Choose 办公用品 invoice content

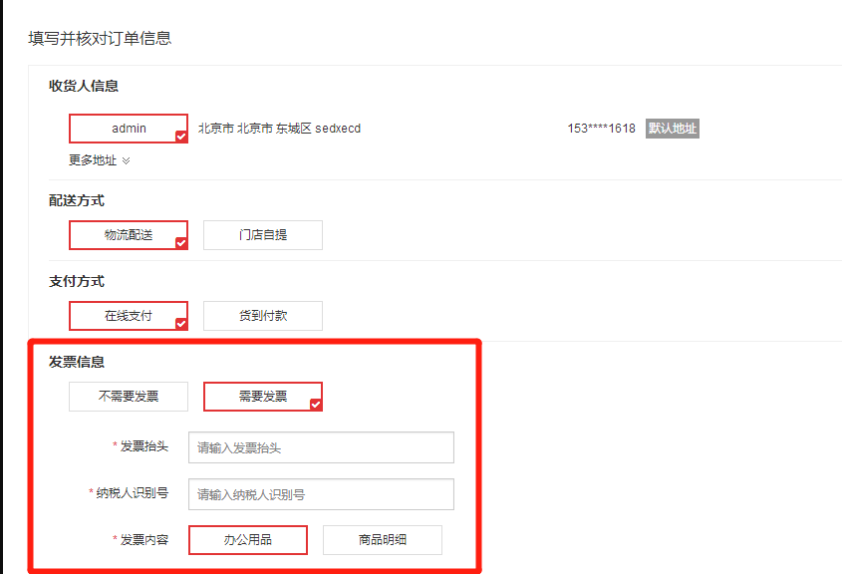247,540
